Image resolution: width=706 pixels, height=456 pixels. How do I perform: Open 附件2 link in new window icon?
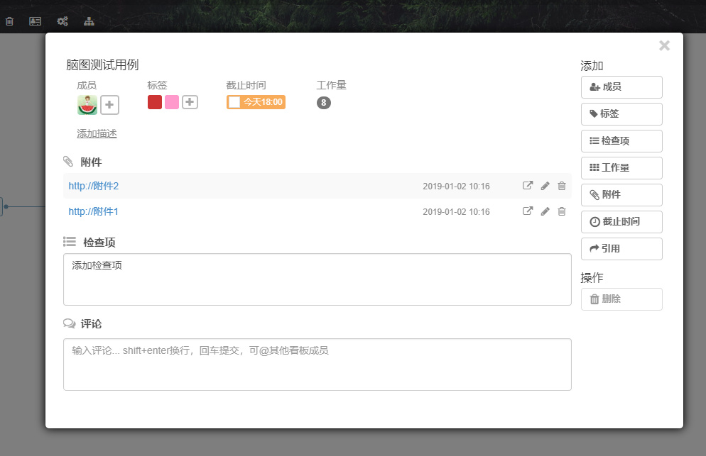(x=528, y=186)
